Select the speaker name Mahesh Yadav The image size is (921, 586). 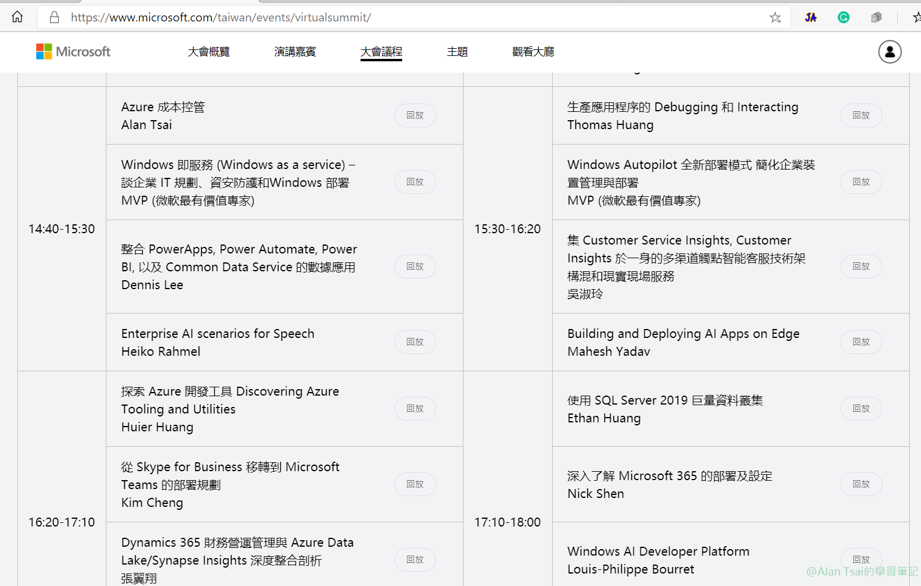(609, 352)
